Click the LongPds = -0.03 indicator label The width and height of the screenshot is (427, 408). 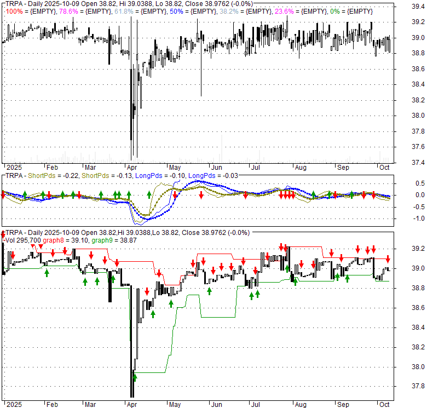[214, 176]
